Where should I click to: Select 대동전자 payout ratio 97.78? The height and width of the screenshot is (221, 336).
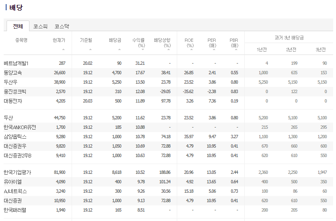click(x=166, y=101)
